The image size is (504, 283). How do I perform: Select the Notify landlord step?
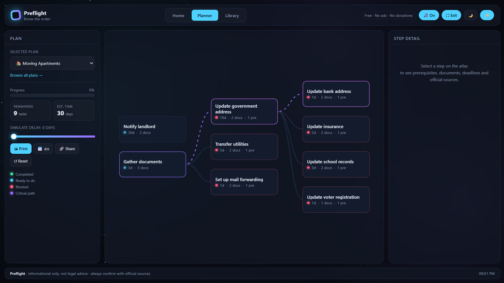152,129
